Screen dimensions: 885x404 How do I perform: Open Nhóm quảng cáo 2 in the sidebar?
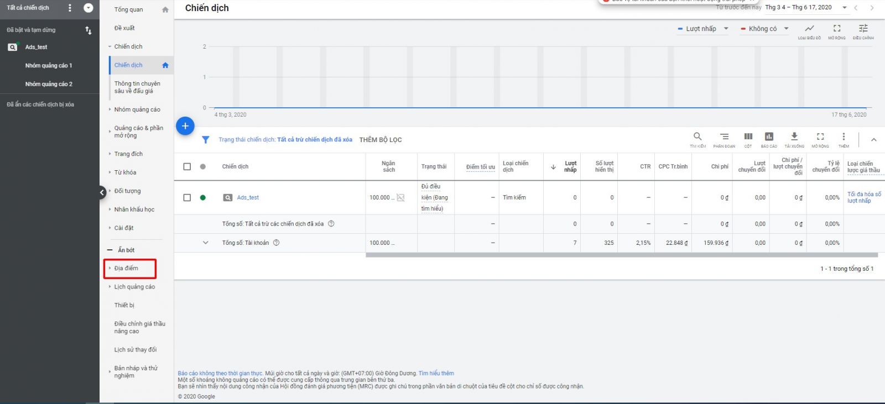click(x=49, y=84)
